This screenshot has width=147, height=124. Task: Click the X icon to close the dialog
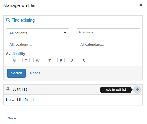tap(141, 5)
